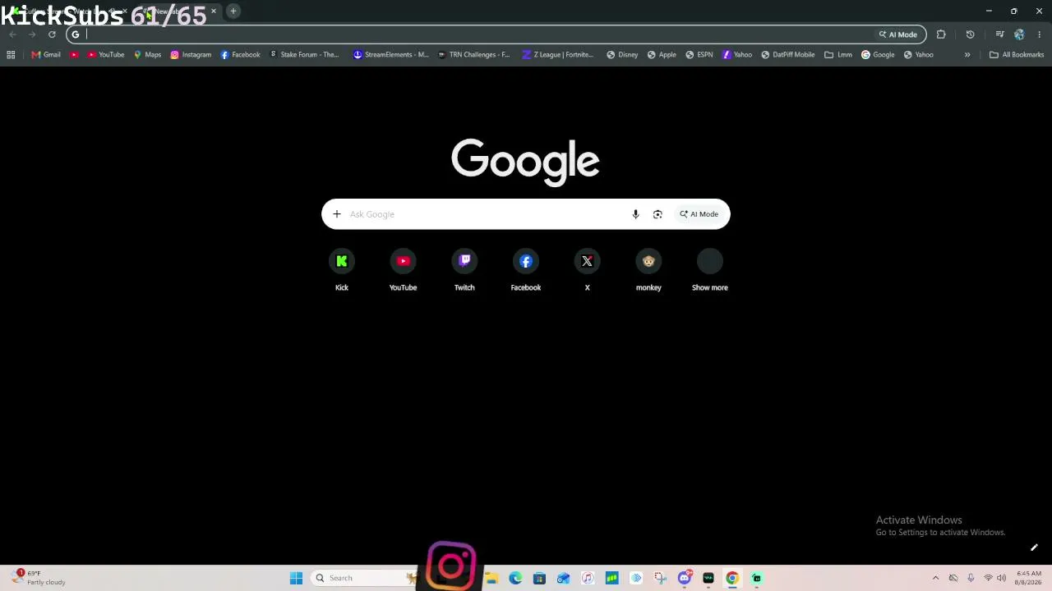Viewport: 1052px width, 591px height.
Task: Open the media controls toolbar icon
Action: coord(999,34)
